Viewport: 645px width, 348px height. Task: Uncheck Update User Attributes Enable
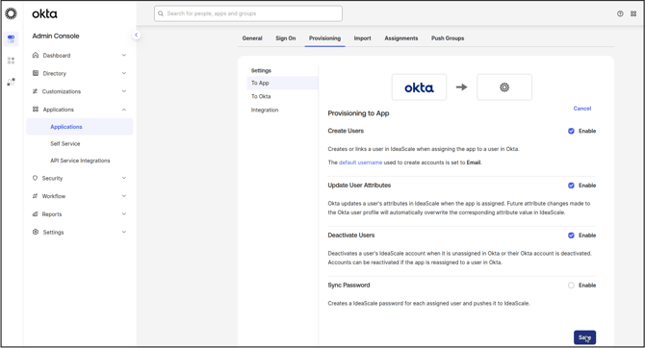571,186
